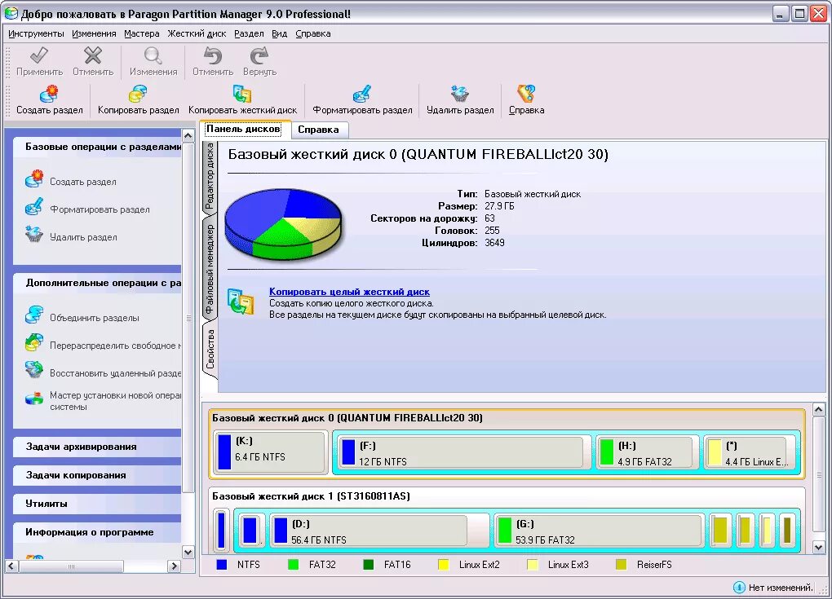Select Форматировать раздел in left sidebar
The width and height of the screenshot is (832, 599).
coord(100,209)
